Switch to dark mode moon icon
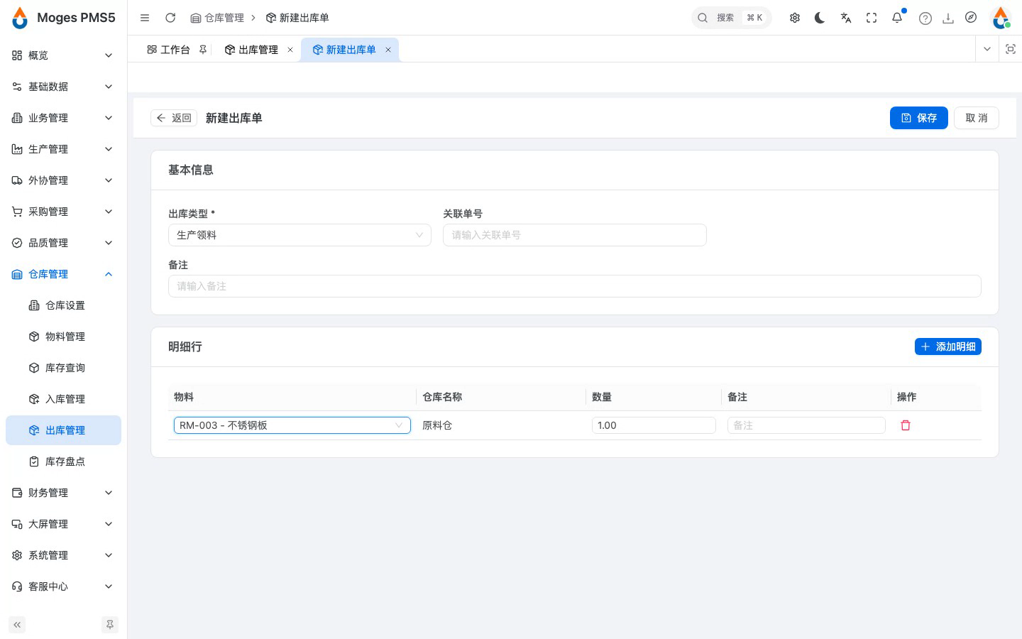 pos(820,18)
